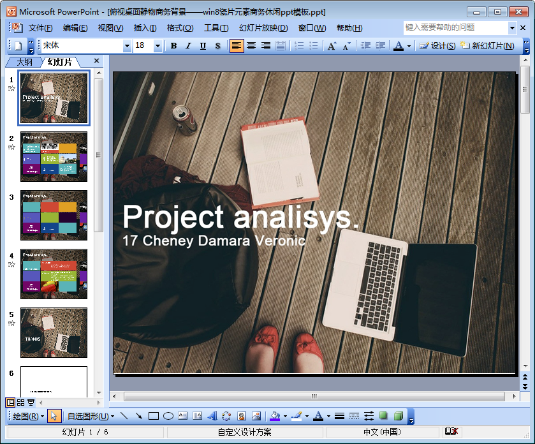Select slide 2 thumbnail
Screen dimensions: 535x444
tap(54, 157)
